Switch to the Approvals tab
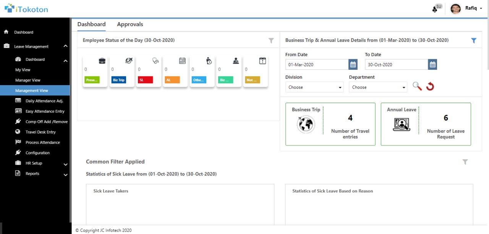This screenshot has height=234, width=489. [x=130, y=24]
